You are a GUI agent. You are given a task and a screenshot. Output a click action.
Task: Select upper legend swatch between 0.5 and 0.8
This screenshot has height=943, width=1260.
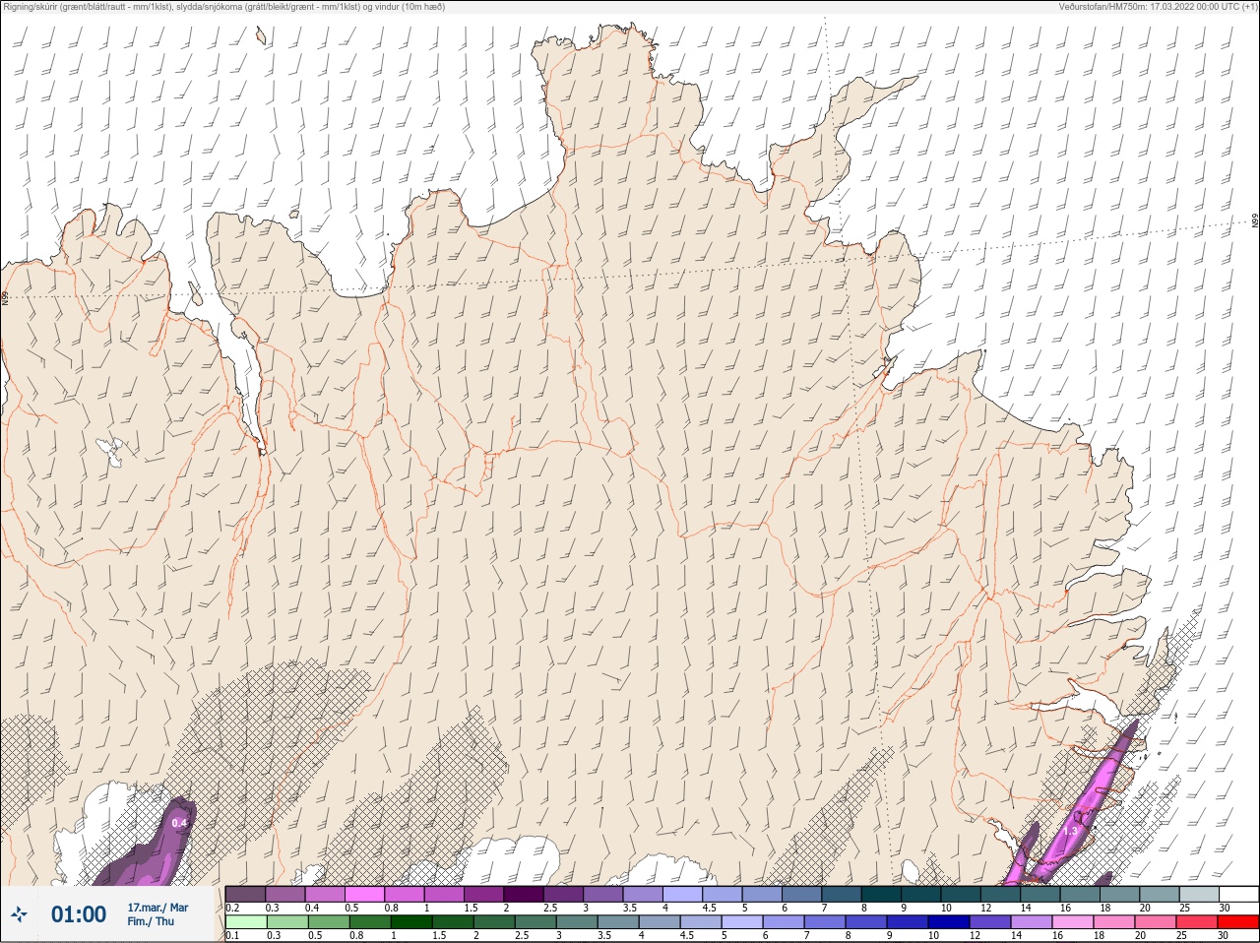pos(365,894)
